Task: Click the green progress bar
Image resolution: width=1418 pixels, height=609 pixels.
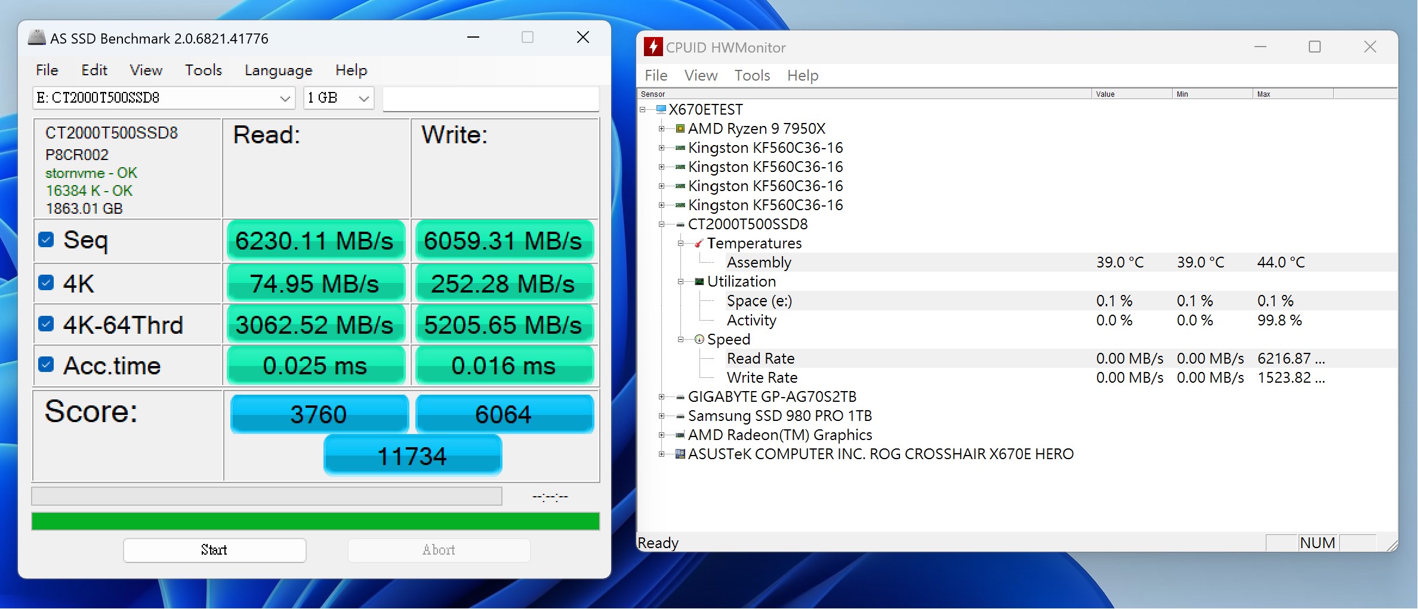Action: 315,521
